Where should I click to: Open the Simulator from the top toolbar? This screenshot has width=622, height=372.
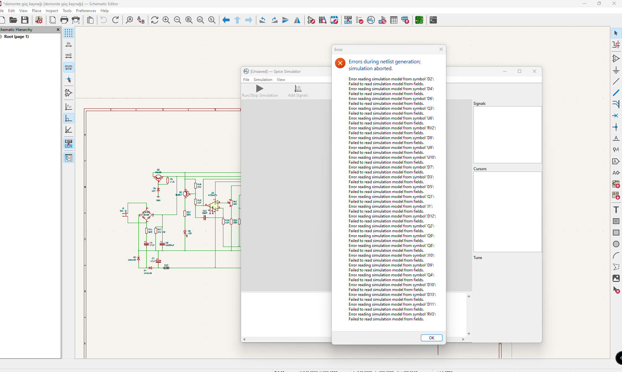371,20
